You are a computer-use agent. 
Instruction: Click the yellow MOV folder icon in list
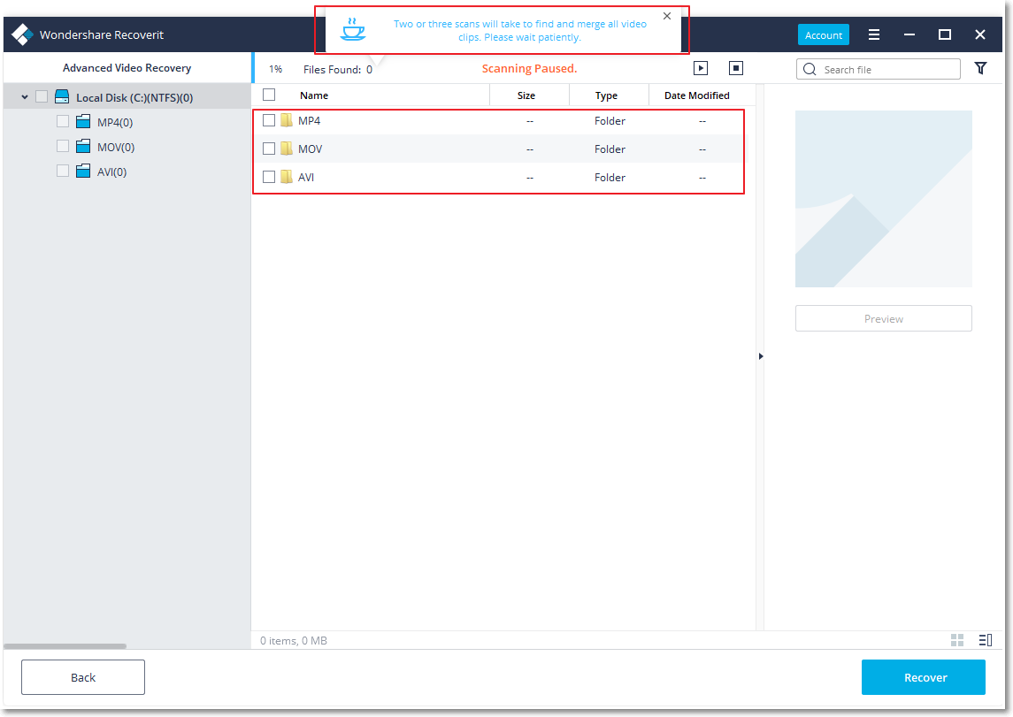(x=286, y=149)
